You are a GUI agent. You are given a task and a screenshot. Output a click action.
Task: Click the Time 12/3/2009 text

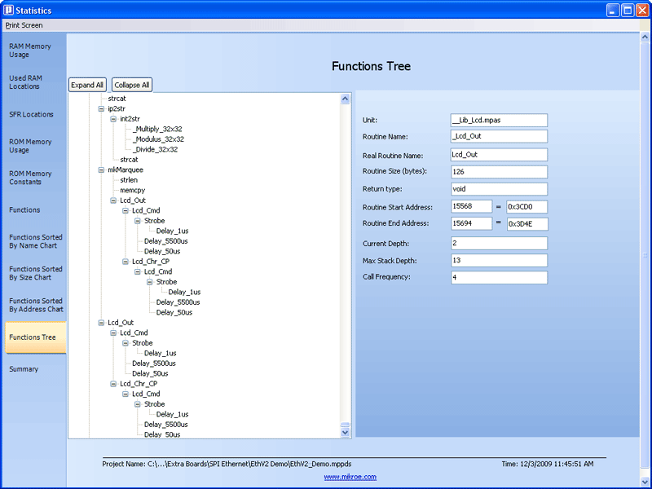click(x=548, y=464)
